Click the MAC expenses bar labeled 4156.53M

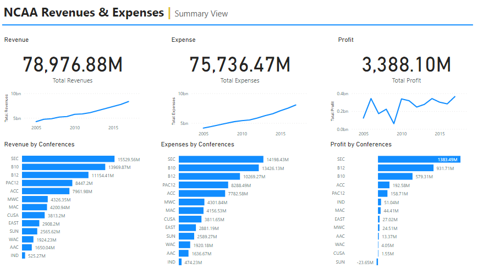[191, 210]
